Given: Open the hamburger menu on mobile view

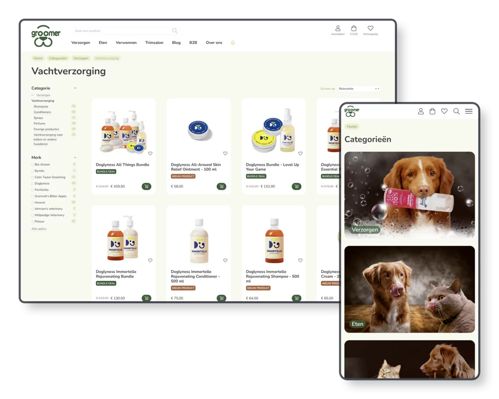Looking at the screenshot, I should tap(469, 111).
